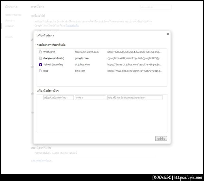Focus the add new search engine field

58,98
